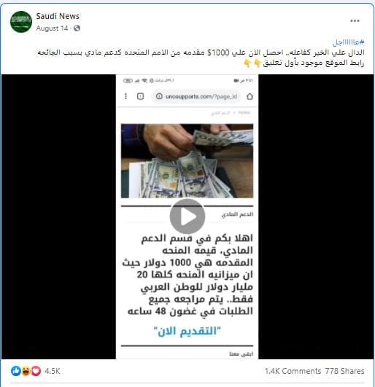Click the Love heart reaction icon
This screenshot has width=375, height=387.
coord(36,371)
